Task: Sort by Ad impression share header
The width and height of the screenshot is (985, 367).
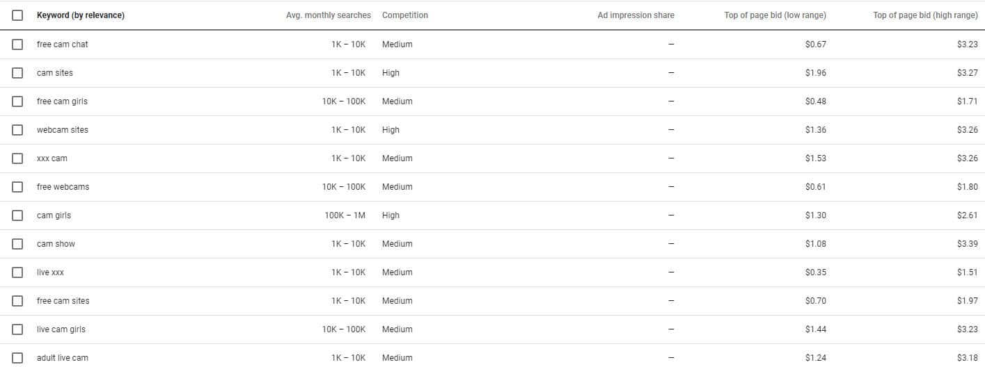Action: [636, 15]
